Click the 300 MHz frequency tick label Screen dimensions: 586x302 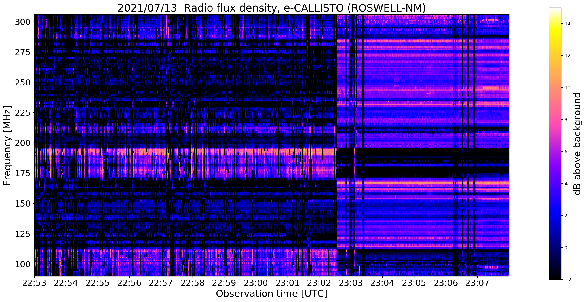coord(23,22)
